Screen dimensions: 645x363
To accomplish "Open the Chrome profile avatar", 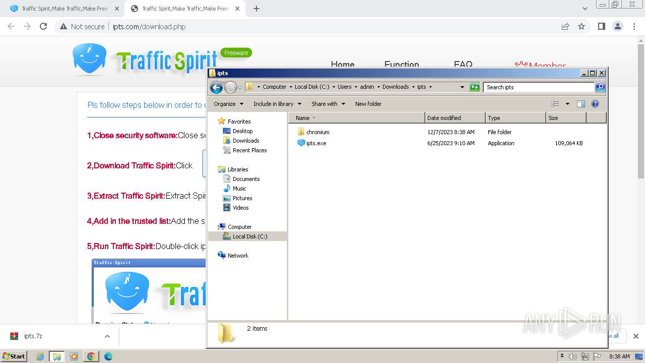I will [x=617, y=27].
